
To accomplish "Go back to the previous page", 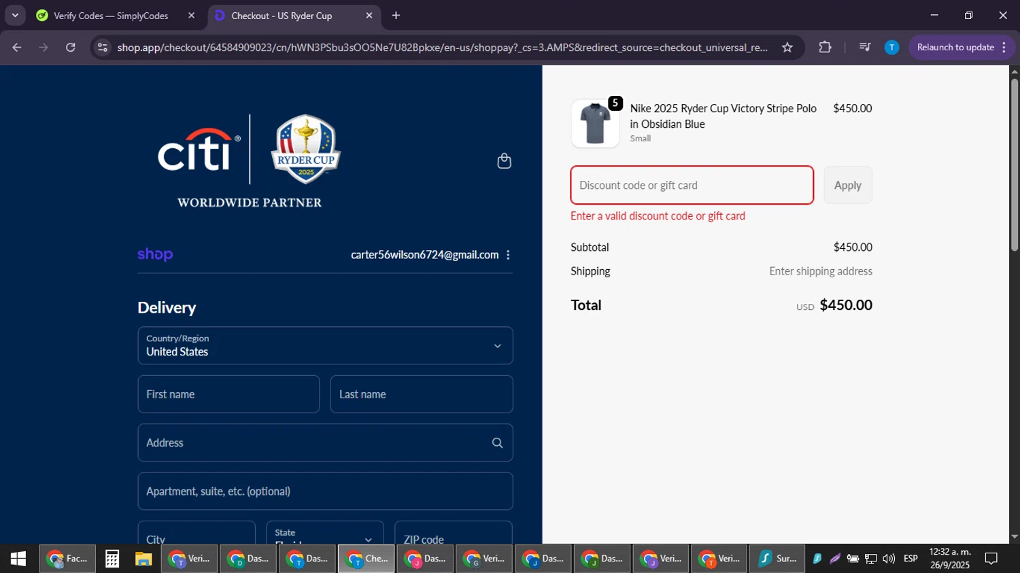I will pos(17,48).
